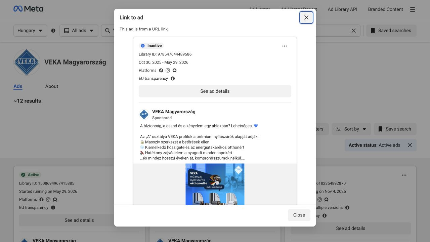Click the green Active icon on first card
430x242 pixels.
(x=23, y=175)
